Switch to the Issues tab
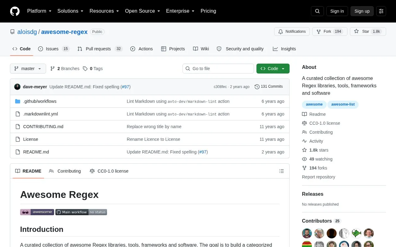 (54, 49)
